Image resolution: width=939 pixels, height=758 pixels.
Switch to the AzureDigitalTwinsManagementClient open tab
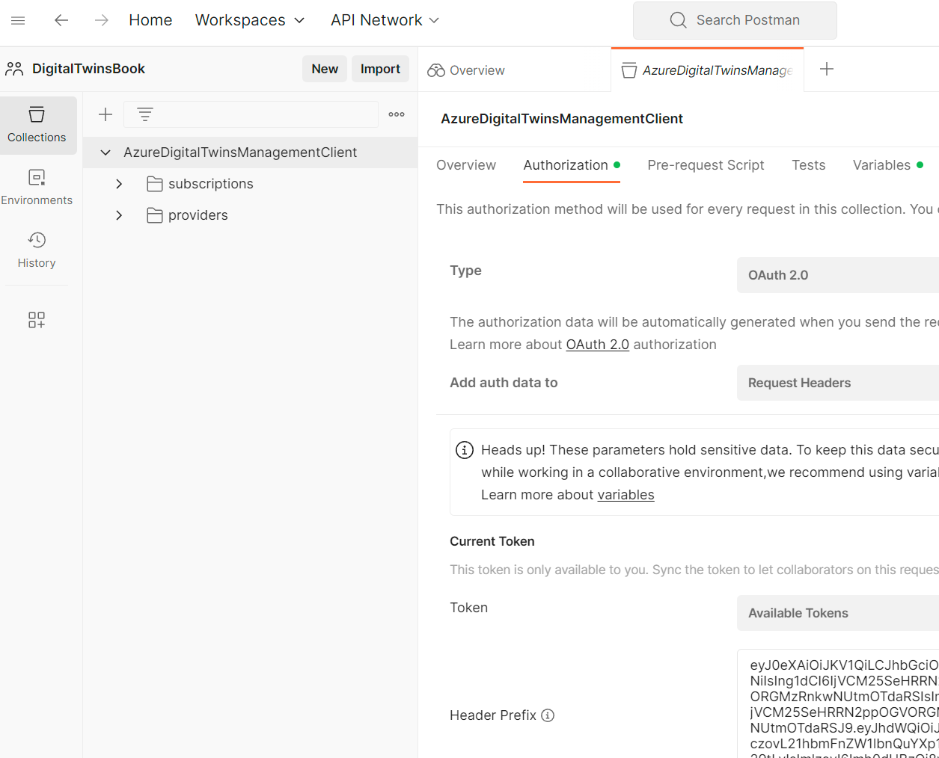[707, 70]
